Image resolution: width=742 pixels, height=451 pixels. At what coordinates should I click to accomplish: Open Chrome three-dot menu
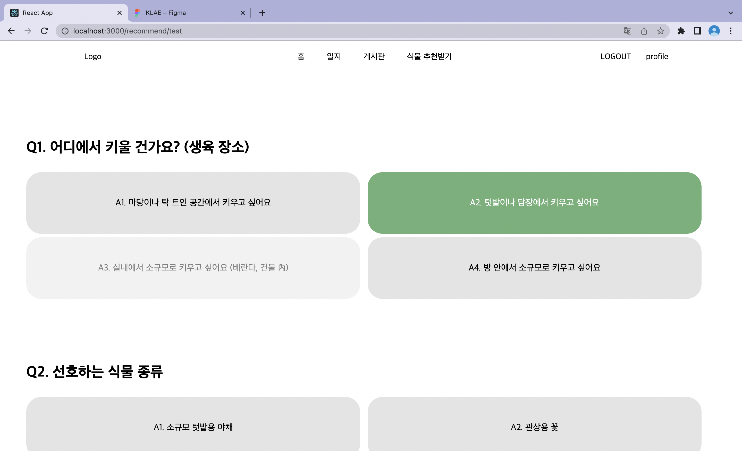(731, 31)
